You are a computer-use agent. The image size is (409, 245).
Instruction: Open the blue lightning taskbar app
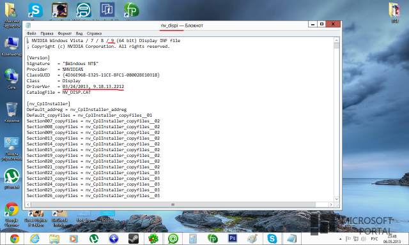114,239
